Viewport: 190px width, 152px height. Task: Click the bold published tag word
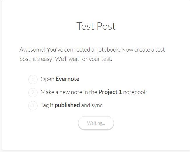pos(67,105)
